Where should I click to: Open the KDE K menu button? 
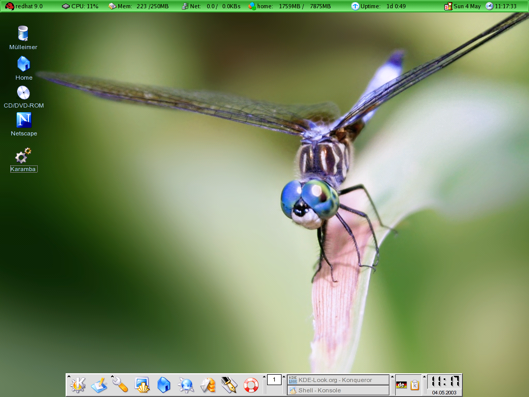click(77, 385)
